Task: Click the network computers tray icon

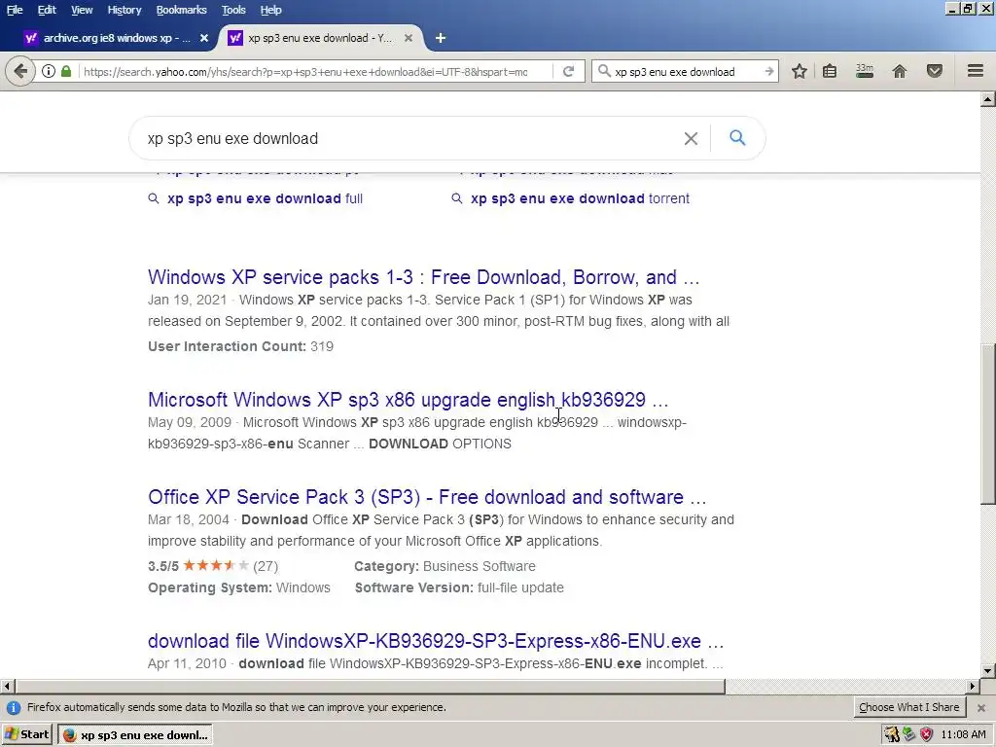Action: (x=909, y=734)
